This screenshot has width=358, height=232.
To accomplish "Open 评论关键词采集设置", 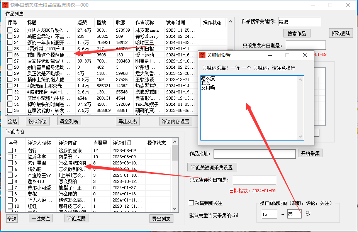I will pyautogui.click(x=212, y=167).
